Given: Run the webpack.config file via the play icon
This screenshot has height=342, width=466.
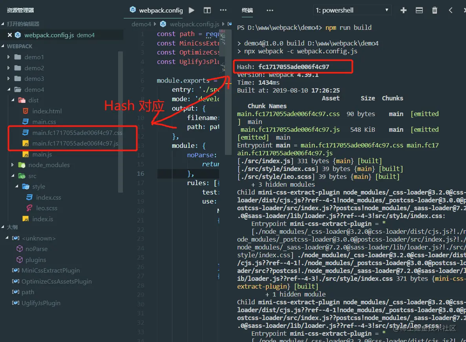Looking at the screenshot, I should [191, 10].
